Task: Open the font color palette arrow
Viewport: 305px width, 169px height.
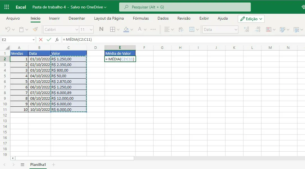Action: click(145, 29)
